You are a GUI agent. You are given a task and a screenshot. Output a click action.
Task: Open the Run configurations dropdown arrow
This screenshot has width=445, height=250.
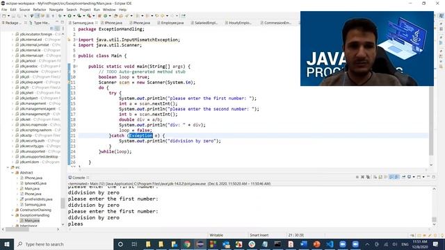(74, 16)
